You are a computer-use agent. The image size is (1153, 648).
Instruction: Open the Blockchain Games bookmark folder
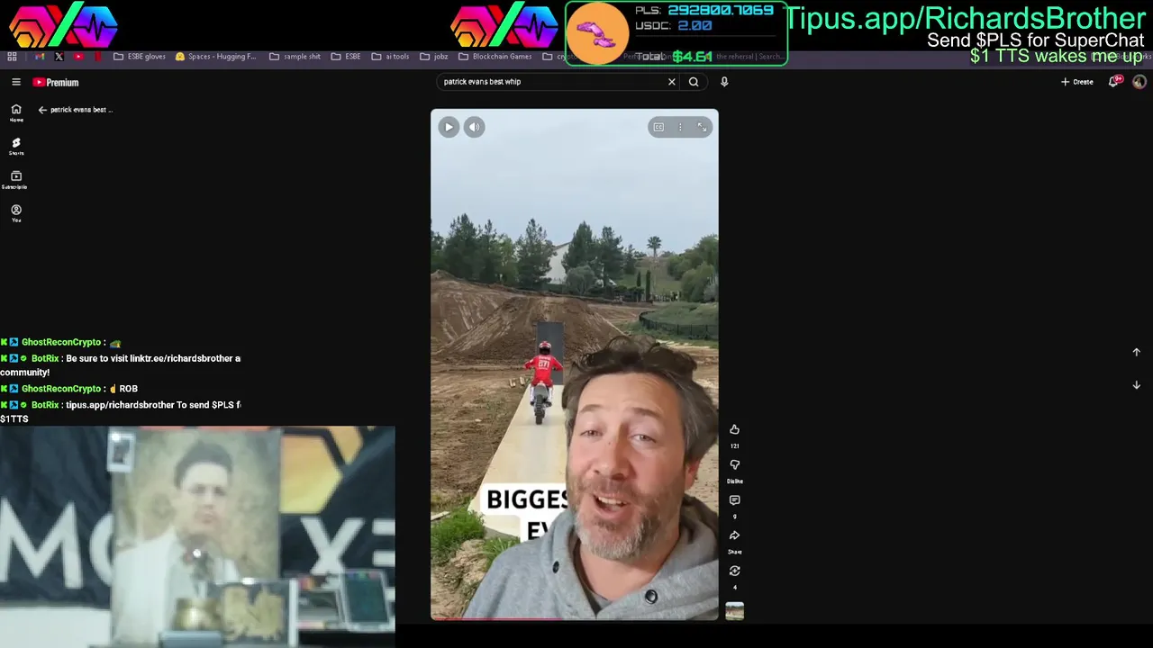click(x=495, y=56)
